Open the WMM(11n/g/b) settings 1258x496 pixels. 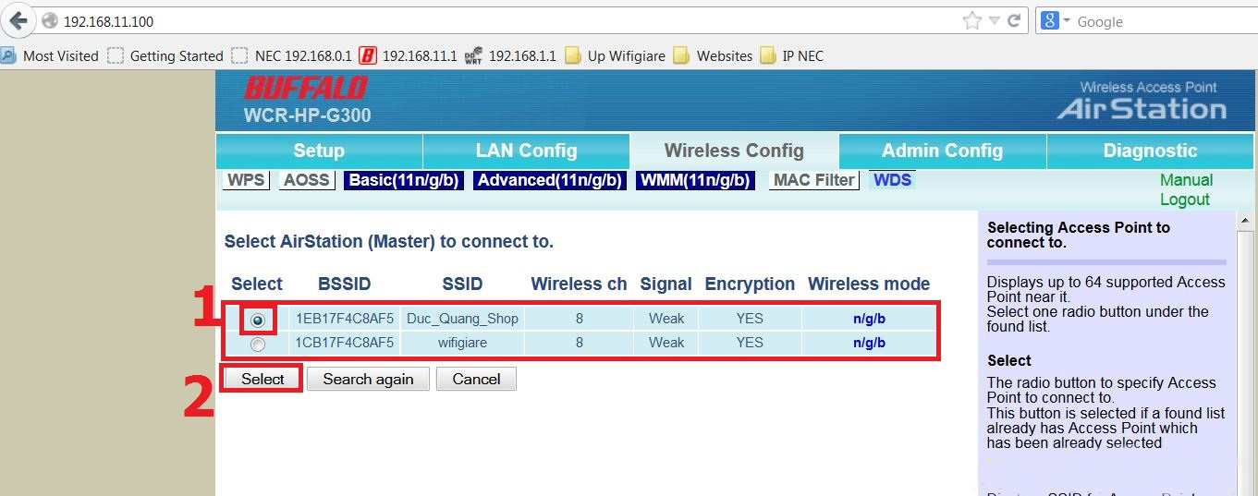coord(695,180)
